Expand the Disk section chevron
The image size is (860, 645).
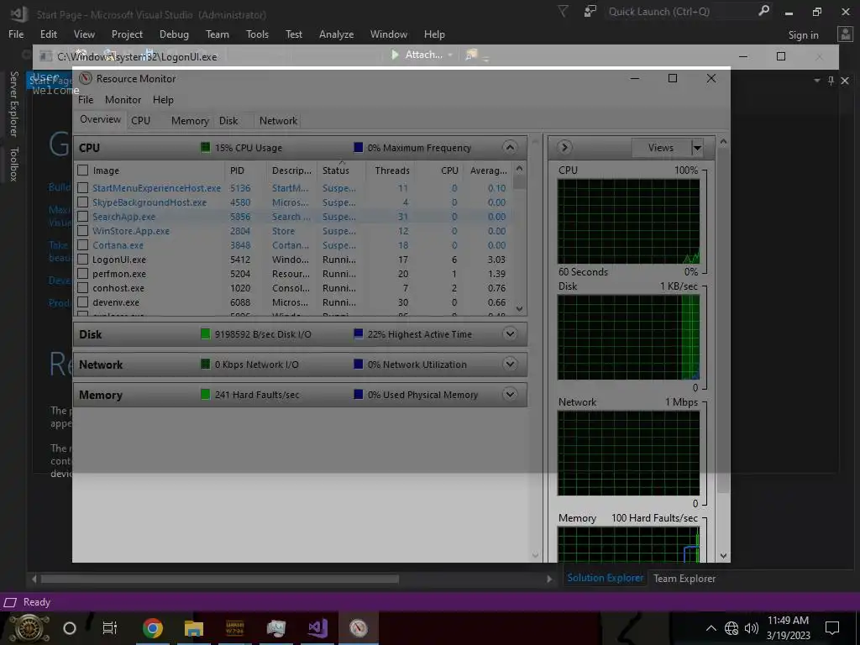[510, 334]
